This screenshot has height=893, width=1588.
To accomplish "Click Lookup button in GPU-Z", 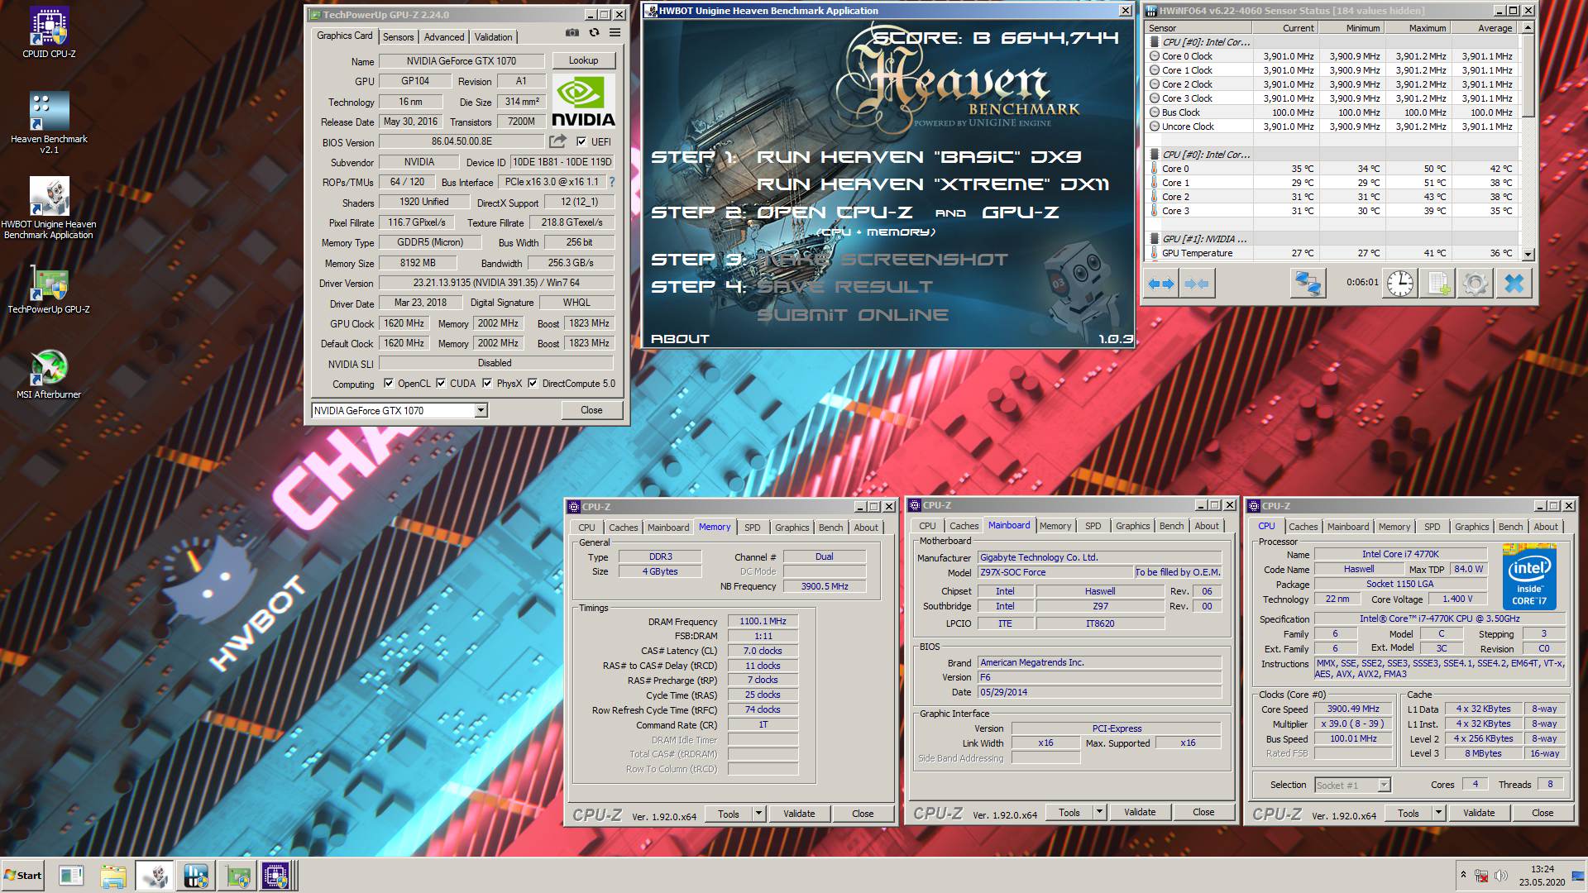I will 583,60.
